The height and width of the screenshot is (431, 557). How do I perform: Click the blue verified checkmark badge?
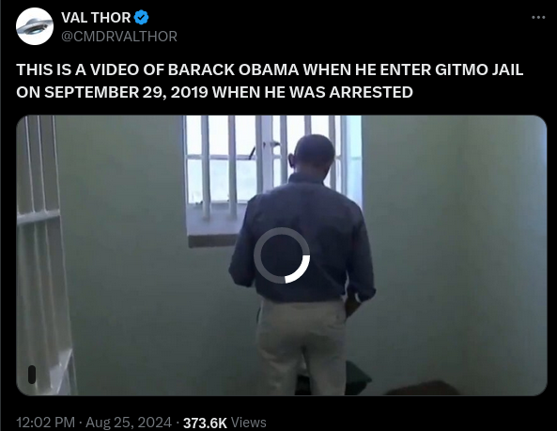pos(142,18)
